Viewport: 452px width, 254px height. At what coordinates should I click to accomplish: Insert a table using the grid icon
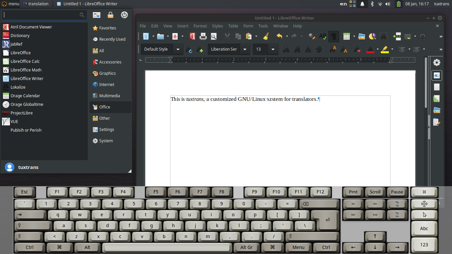(346, 36)
